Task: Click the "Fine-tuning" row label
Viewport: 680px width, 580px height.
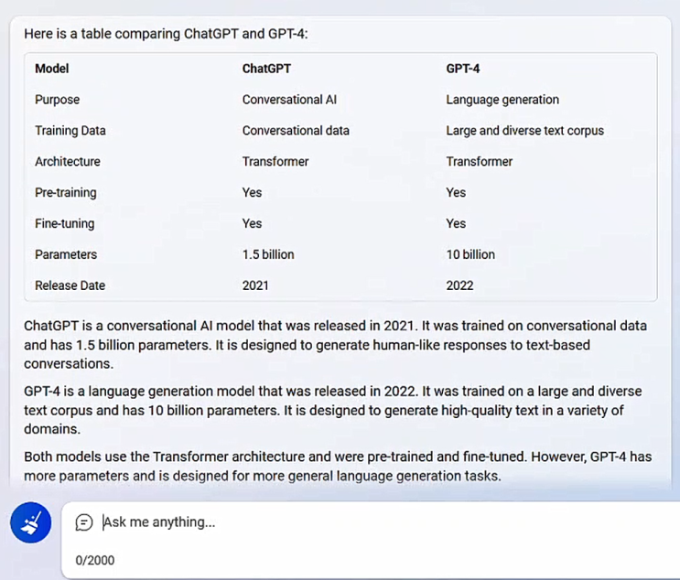Action: click(65, 223)
